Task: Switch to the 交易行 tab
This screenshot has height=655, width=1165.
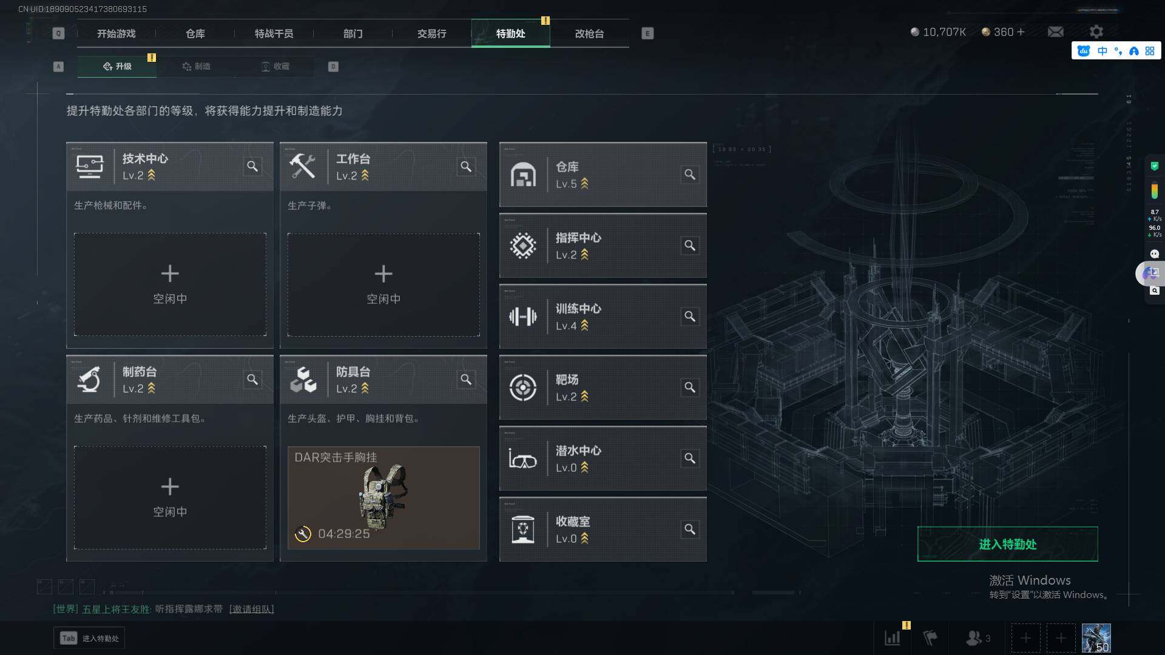Action: click(431, 33)
